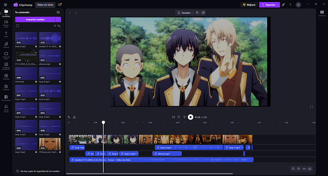Zoom out the timeline
The width and height of the screenshot is (328, 176).
pos(293,169)
